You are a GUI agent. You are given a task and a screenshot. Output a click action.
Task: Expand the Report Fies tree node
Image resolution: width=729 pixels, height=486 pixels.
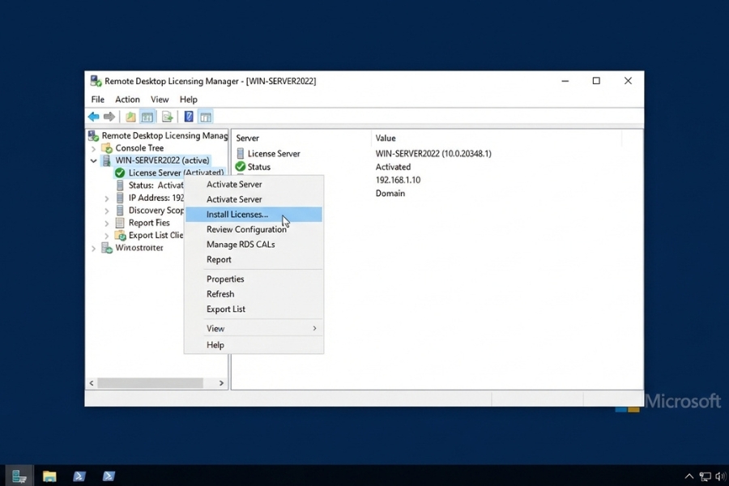(107, 224)
